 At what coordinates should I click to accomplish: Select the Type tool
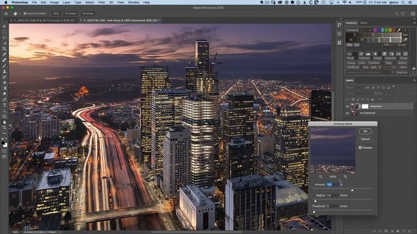[x=5, y=105]
